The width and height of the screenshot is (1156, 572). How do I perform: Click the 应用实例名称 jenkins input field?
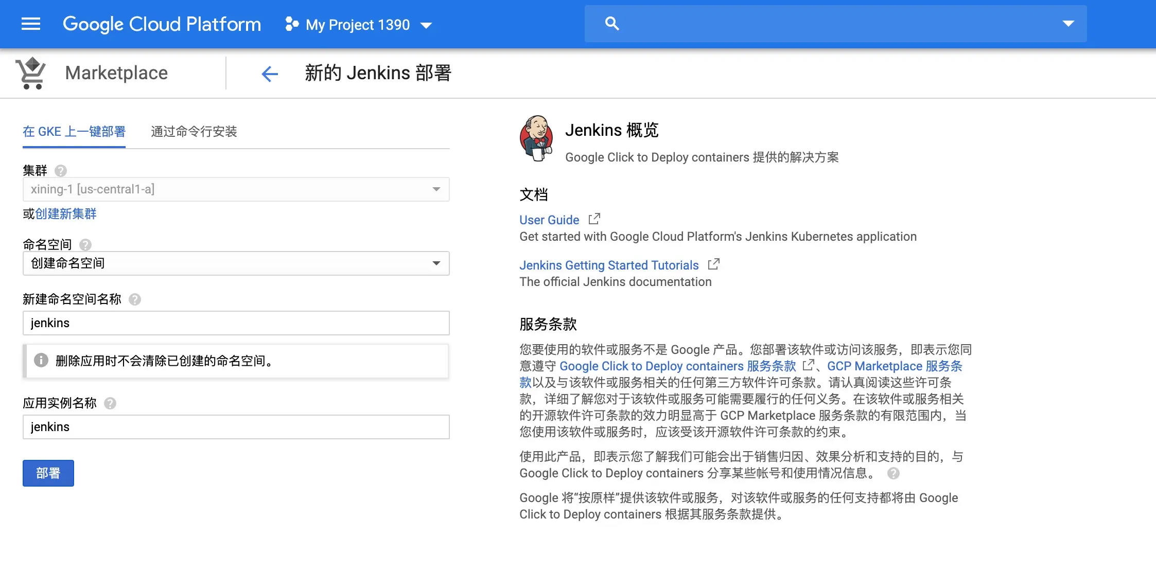tap(236, 427)
